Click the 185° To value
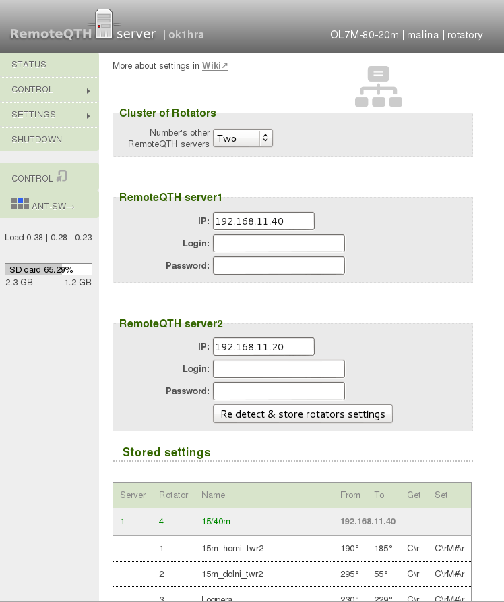The image size is (504, 602). pyautogui.click(x=383, y=548)
